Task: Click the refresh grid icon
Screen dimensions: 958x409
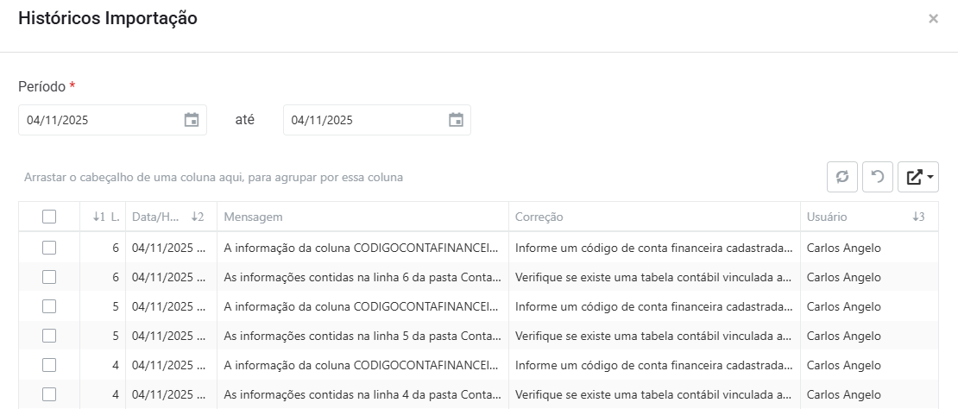Action: click(842, 177)
